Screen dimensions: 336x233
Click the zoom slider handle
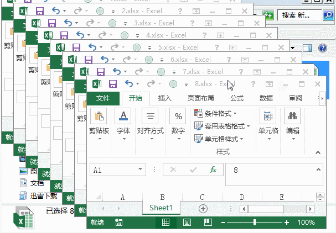[255, 223]
